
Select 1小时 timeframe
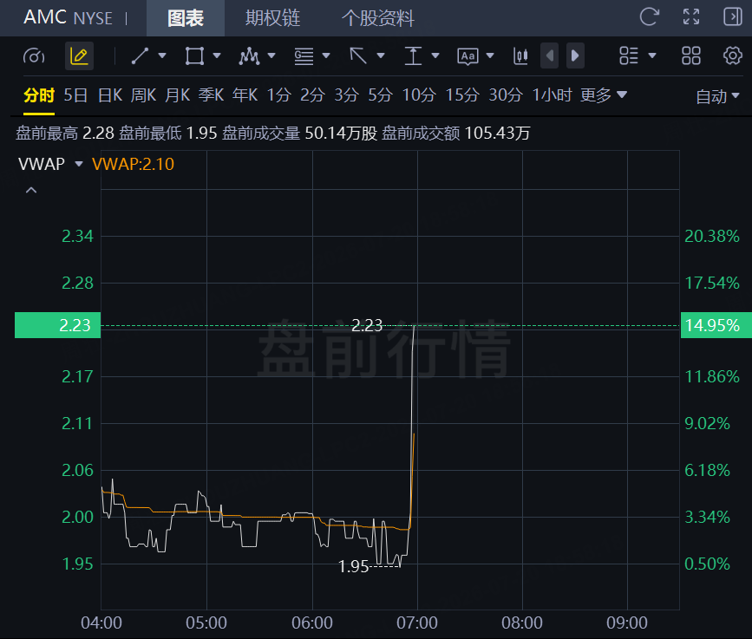coord(552,95)
